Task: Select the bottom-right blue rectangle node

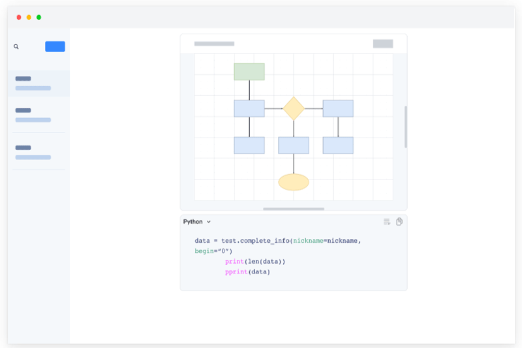Action: click(338, 145)
